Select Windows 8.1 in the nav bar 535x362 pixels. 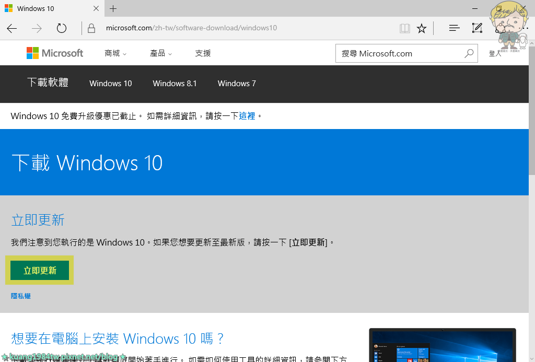175,84
